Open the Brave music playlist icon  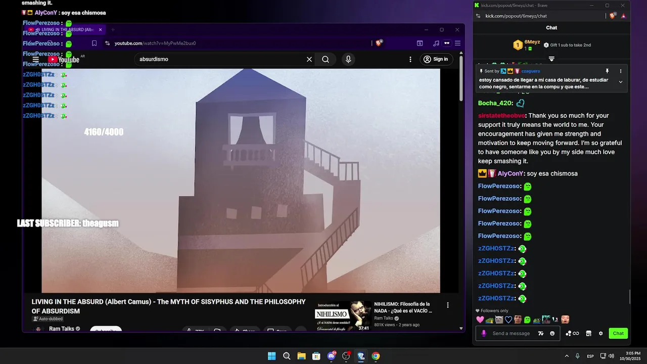[436, 43]
